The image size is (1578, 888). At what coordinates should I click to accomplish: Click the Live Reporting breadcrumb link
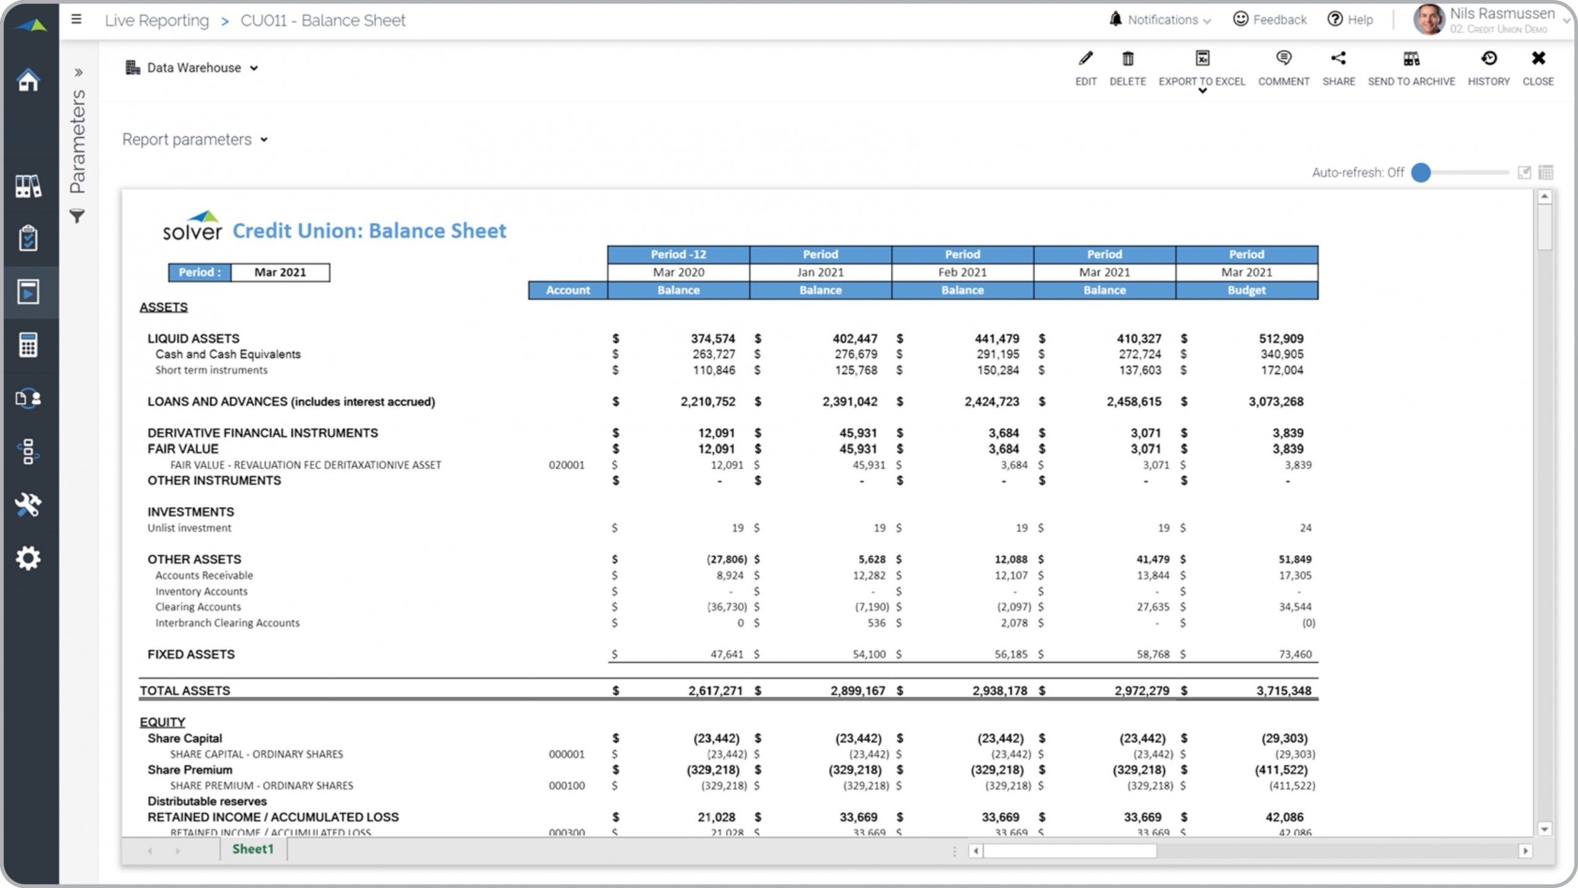[x=157, y=20]
